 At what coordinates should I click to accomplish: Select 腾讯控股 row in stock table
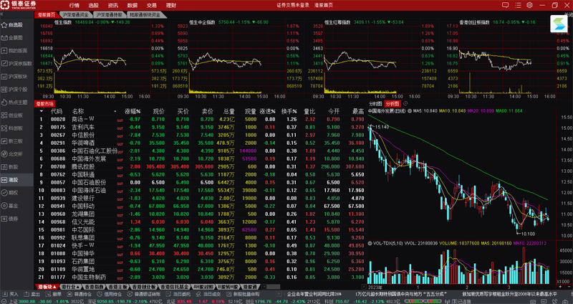(200, 166)
